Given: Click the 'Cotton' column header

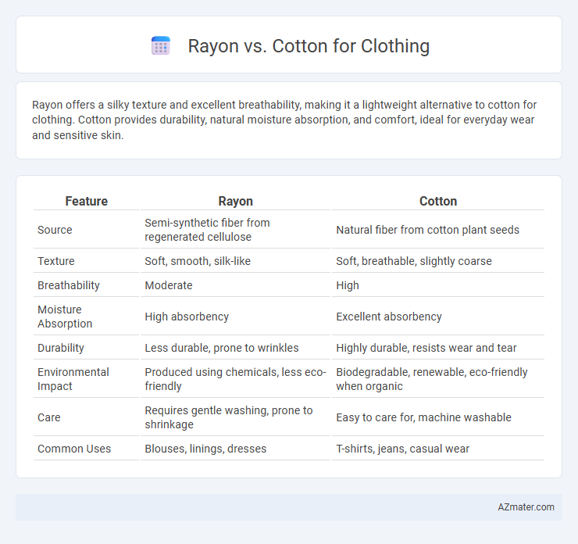Looking at the screenshot, I should [x=438, y=201].
